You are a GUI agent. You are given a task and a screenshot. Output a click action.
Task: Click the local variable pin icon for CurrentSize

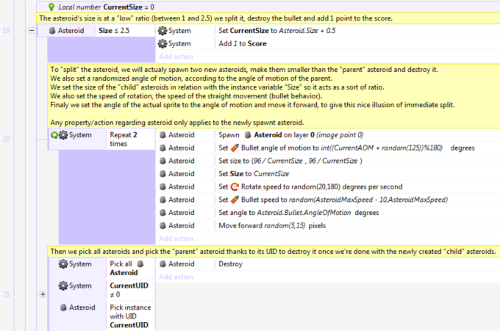pyautogui.click(x=51, y=7)
